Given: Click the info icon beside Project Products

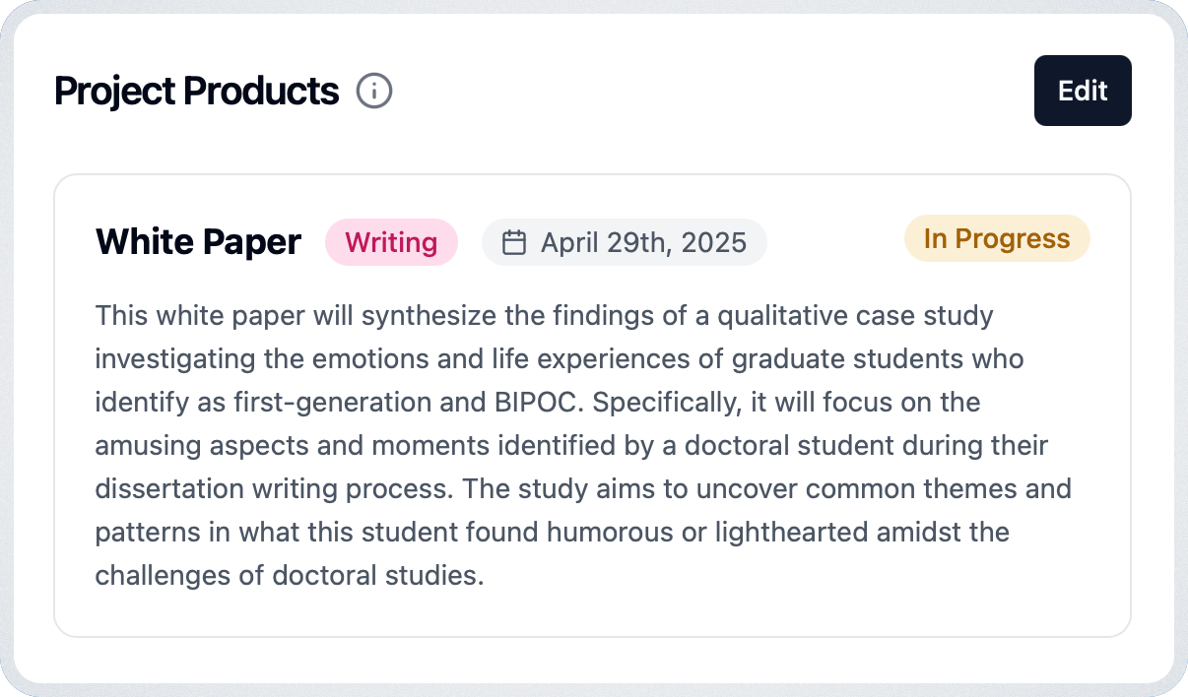Looking at the screenshot, I should pos(374,92).
